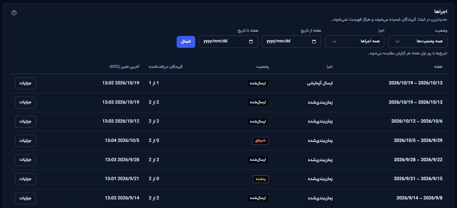
Task: Click the اجرا column header
Action: coord(329,66)
